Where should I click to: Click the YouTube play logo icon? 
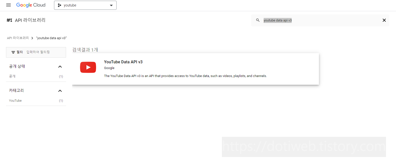pos(88,67)
